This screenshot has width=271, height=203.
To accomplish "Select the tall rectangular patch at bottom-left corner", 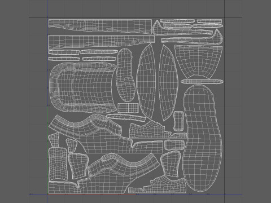I will [58, 164].
